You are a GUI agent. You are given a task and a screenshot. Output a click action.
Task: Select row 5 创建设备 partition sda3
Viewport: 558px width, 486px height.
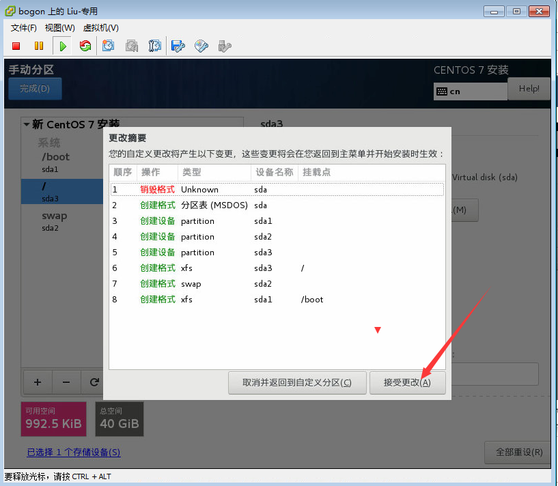277,253
